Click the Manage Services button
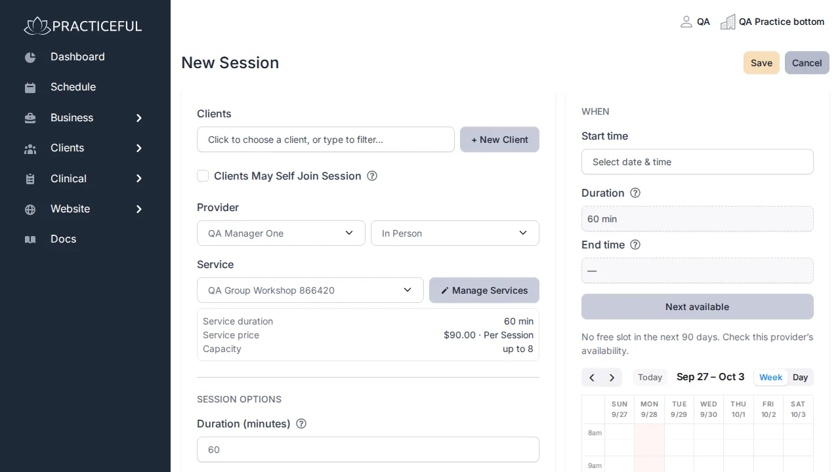 click(484, 290)
